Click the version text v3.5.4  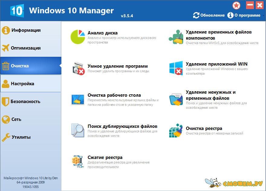pyautogui.click(x=127, y=16)
